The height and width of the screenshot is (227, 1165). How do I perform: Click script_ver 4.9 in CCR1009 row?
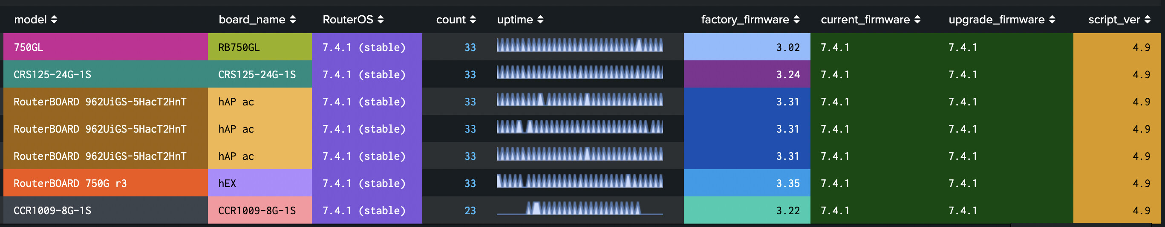[1141, 210]
